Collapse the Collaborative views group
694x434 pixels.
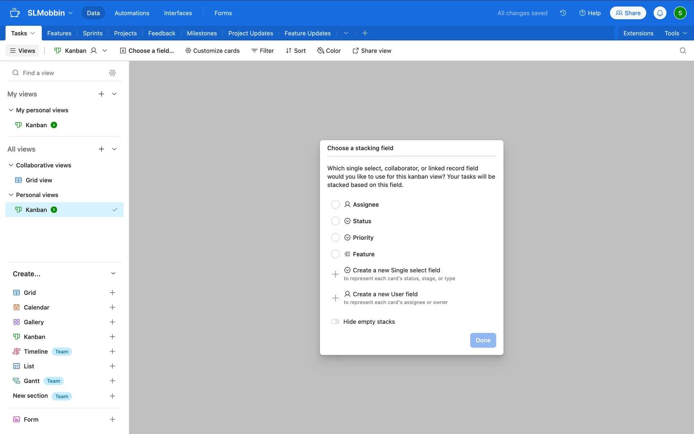point(11,165)
